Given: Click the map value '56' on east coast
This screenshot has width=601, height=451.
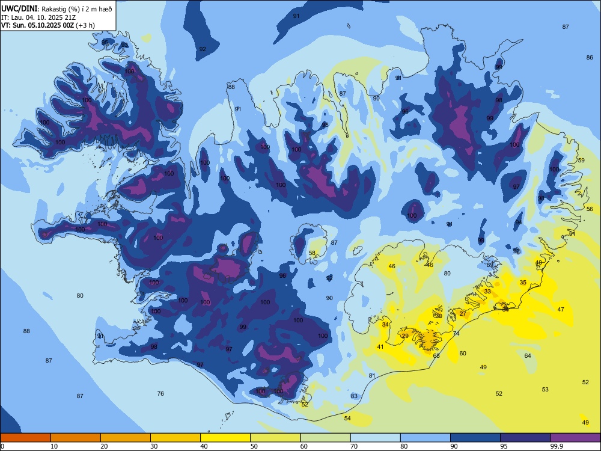Looking at the screenshot, I should coord(590,209).
